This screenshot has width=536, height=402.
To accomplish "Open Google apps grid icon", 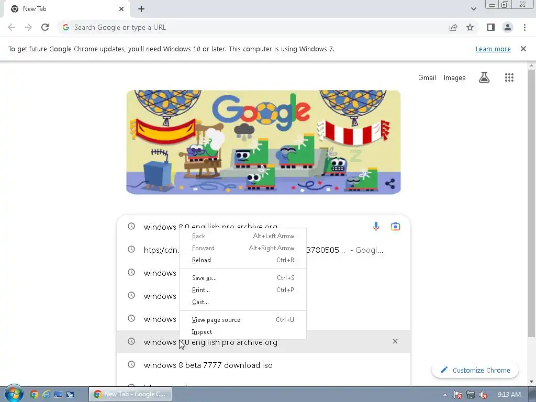I will [509, 77].
